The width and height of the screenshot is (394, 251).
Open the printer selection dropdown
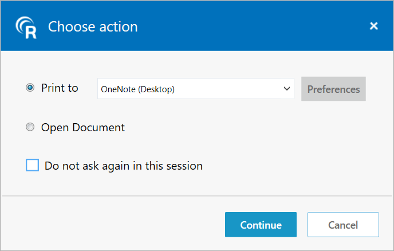[195, 89]
